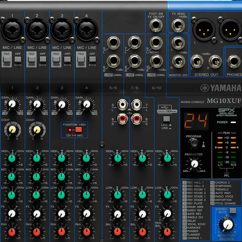
Task: Click the channel 5/6 HIGH EQ knob
Action: tap(118, 158)
